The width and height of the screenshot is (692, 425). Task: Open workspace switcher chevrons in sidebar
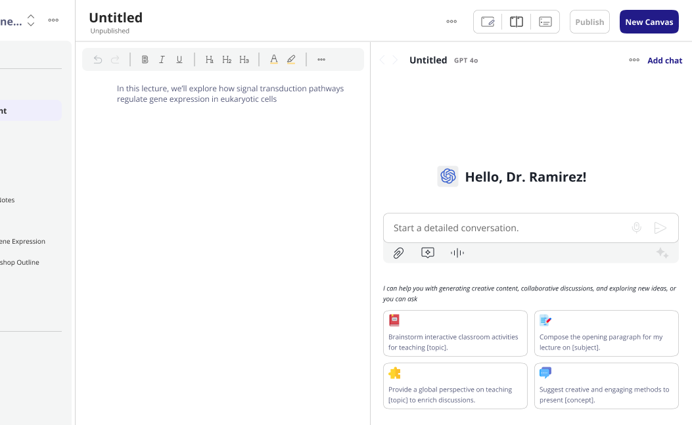(31, 20)
